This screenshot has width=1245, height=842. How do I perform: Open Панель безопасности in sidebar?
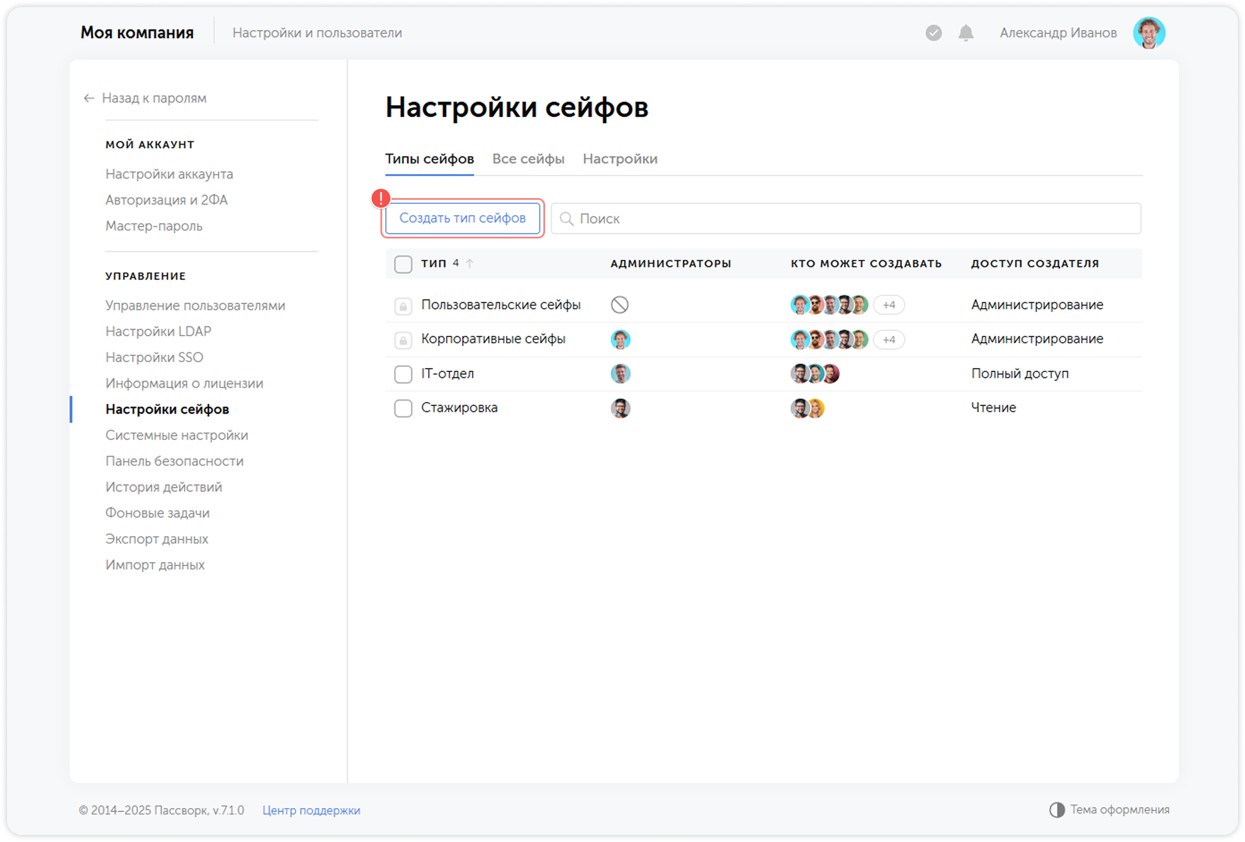coord(175,461)
